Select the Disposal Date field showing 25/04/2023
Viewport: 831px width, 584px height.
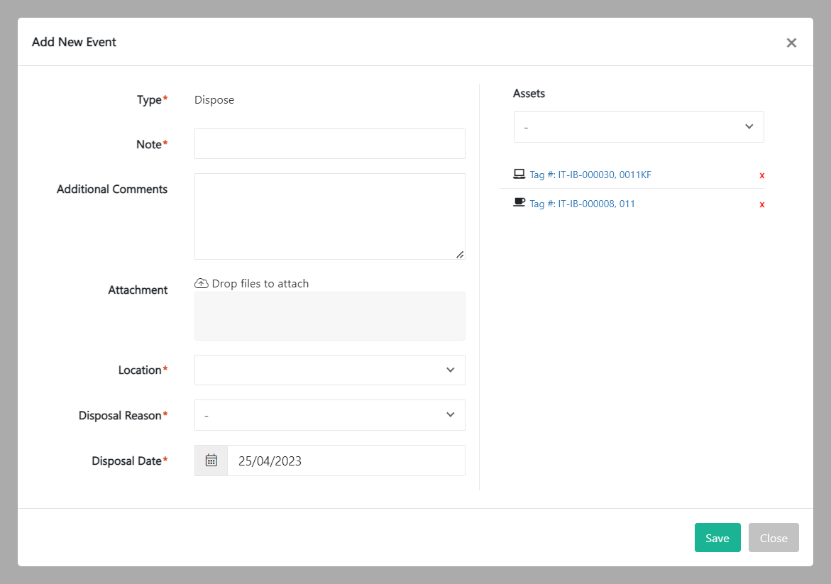346,461
